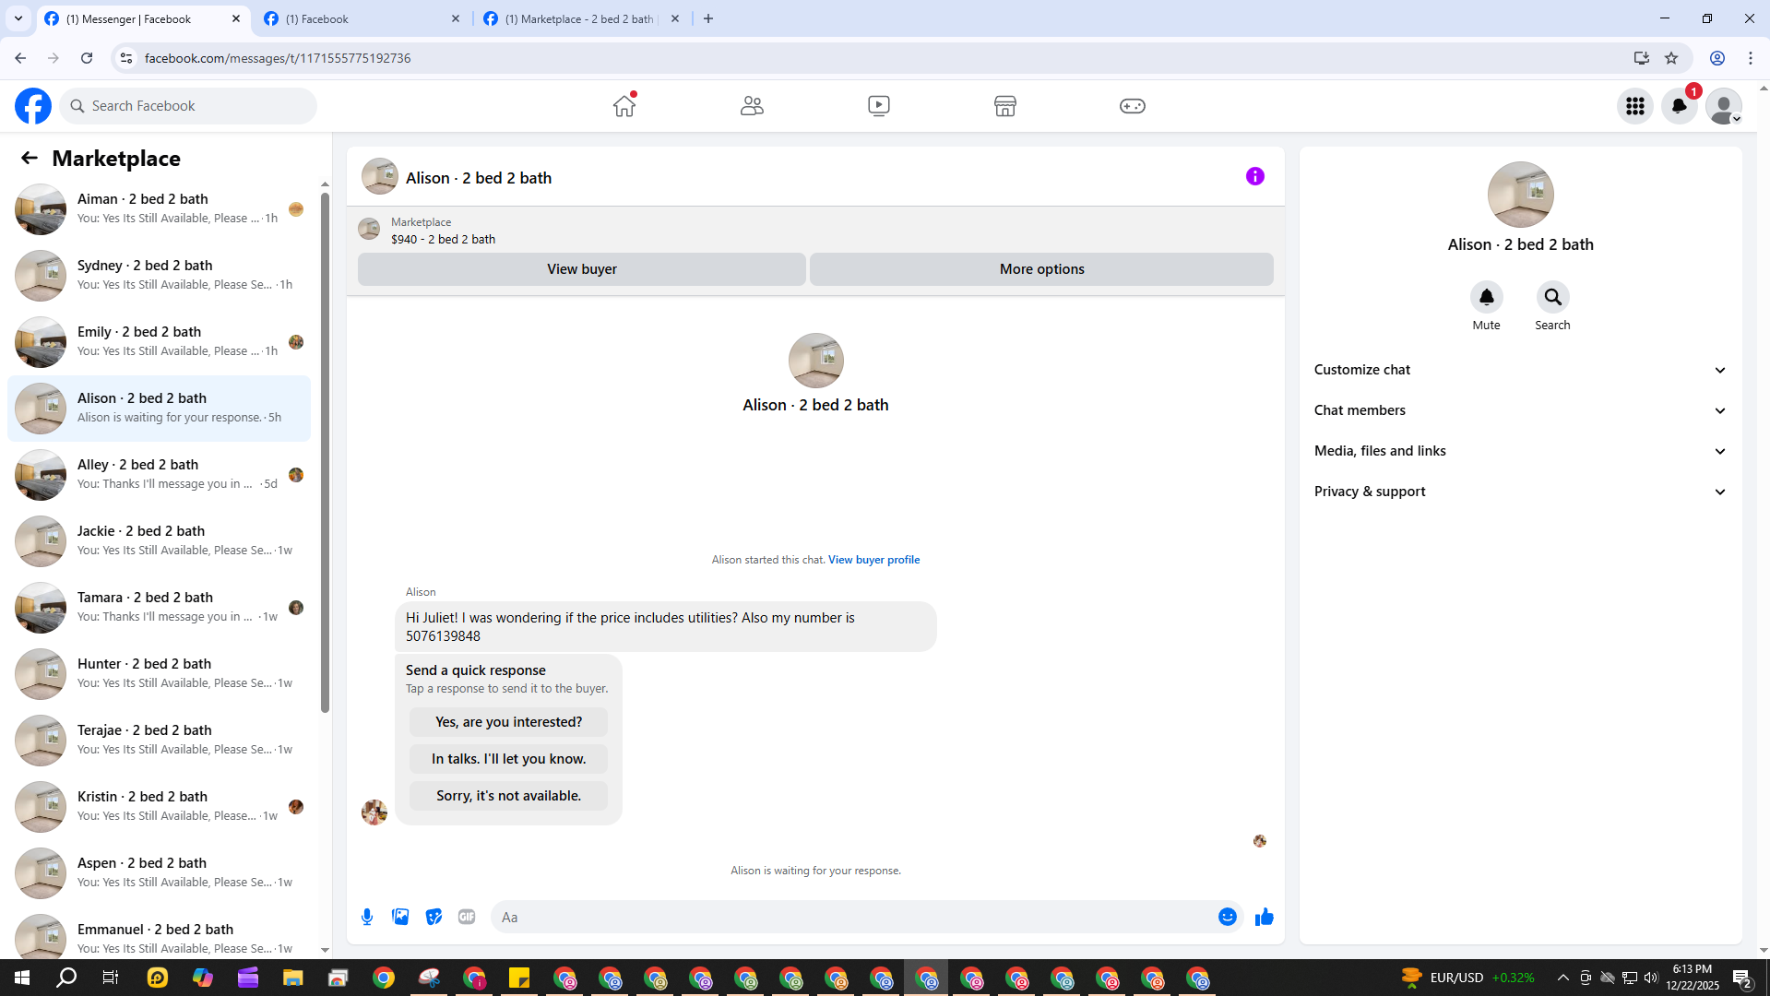Image resolution: width=1770 pixels, height=996 pixels.
Task: Attach a photo with the image icon
Action: pyautogui.click(x=400, y=917)
